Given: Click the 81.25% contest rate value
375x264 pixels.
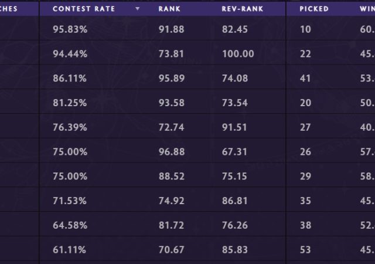Looking at the screenshot, I should (x=69, y=103).
